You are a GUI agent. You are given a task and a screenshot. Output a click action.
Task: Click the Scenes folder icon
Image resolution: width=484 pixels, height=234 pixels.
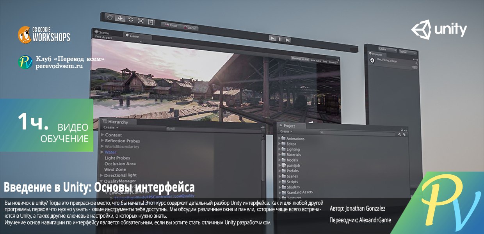click(x=283, y=176)
